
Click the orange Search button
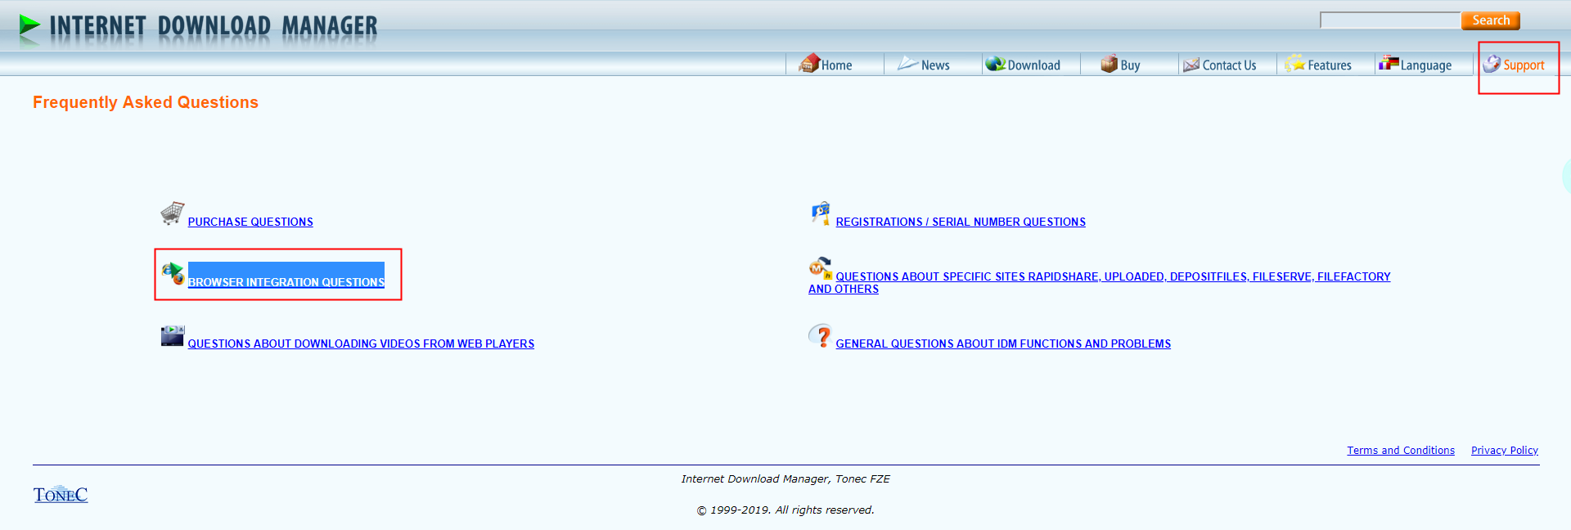(x=1491, y=20)
